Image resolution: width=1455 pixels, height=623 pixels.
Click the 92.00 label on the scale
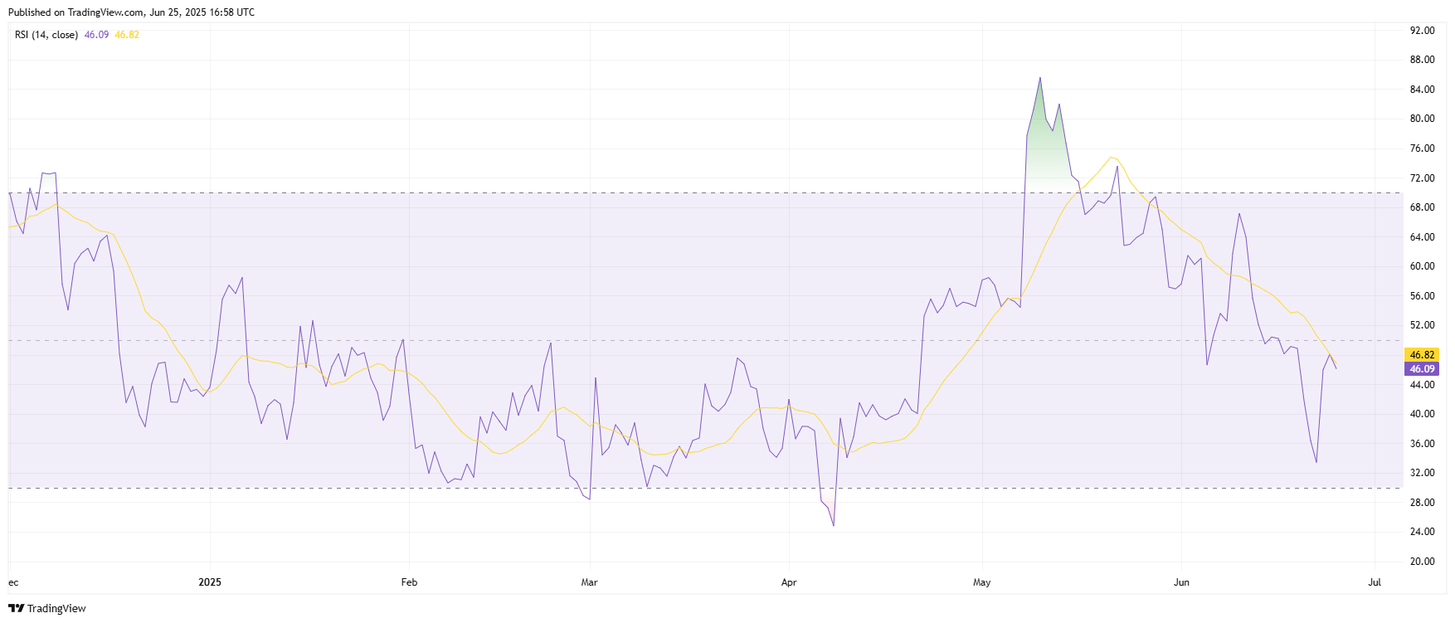click(x=1422, y=31)
